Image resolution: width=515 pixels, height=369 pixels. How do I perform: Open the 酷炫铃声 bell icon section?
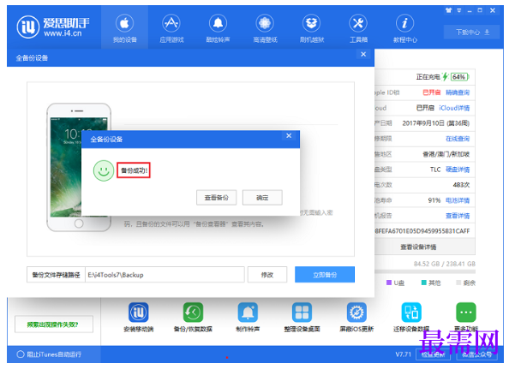click(x=218, y=28)
